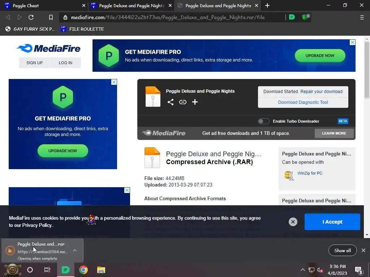Screen dimensions: 370x277
Task: Open the WinZip for PC link
Action: 310,173
